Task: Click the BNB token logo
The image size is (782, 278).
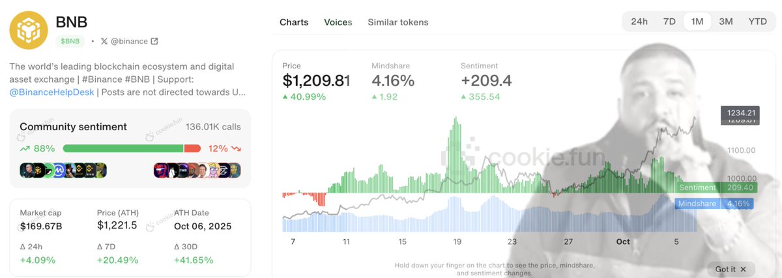Action: pos(30,29)
